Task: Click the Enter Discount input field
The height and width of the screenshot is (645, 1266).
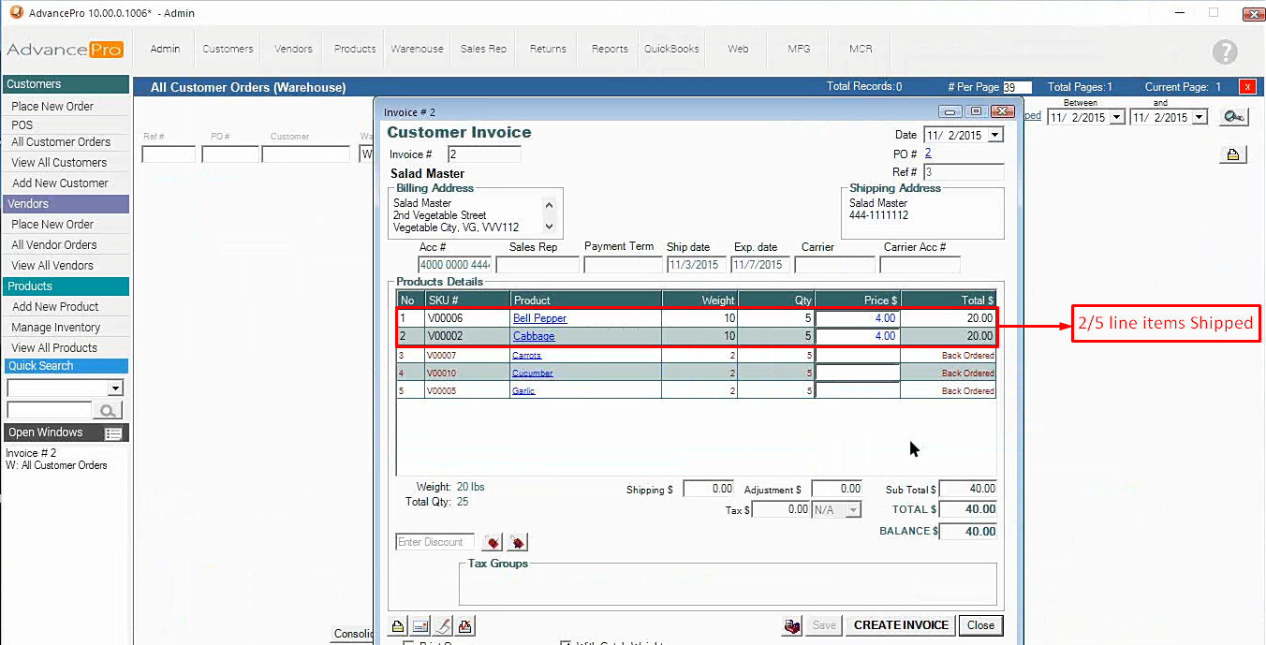Action: (435, 543)
